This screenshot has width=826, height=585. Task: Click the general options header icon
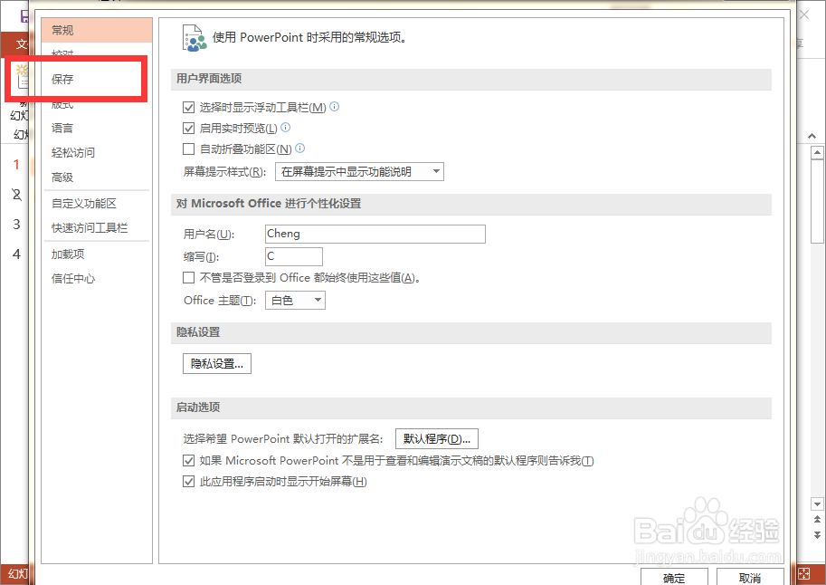(x=195, y=38)
